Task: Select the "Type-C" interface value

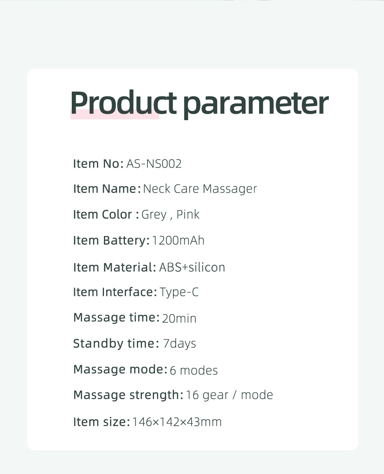Action: [x=179, y=292]
